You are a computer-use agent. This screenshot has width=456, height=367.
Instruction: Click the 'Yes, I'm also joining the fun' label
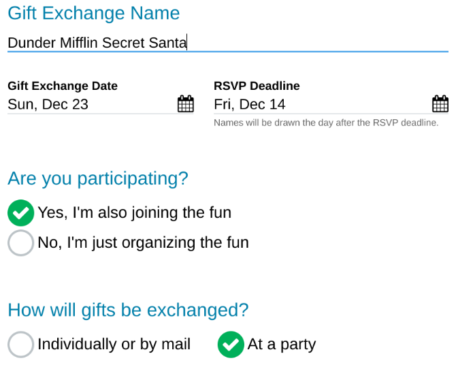[x=134, y=212]
